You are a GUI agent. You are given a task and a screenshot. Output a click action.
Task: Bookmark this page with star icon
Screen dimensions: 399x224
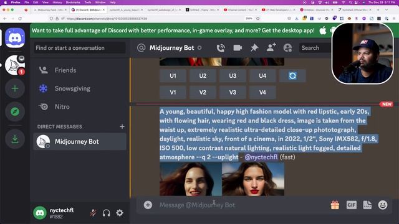[x=257, y=19]
